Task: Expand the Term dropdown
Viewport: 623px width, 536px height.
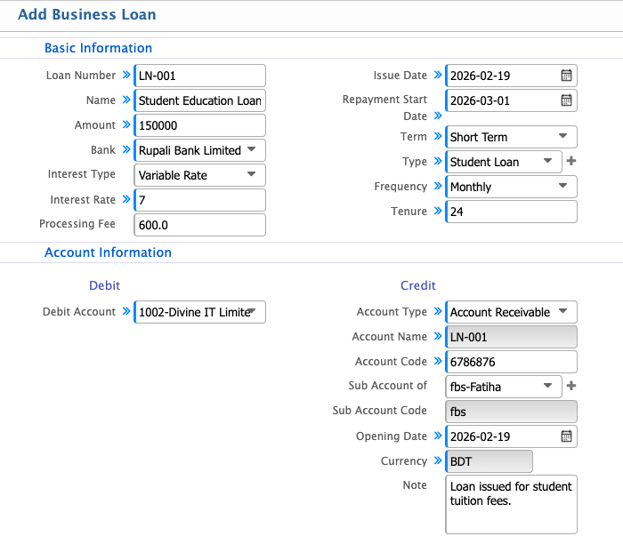Action: (x=511, y=137)
